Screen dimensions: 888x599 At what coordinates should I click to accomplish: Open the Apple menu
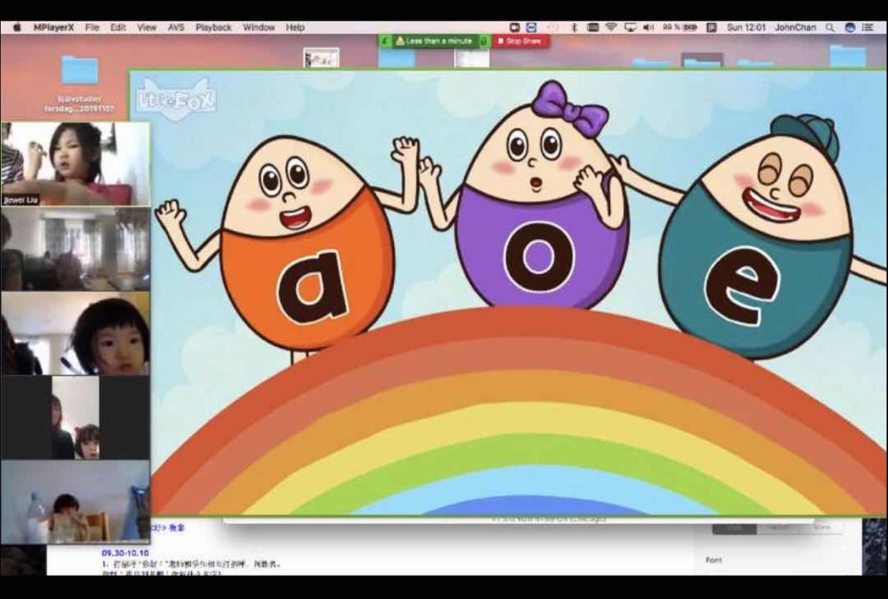coord(16,27)
